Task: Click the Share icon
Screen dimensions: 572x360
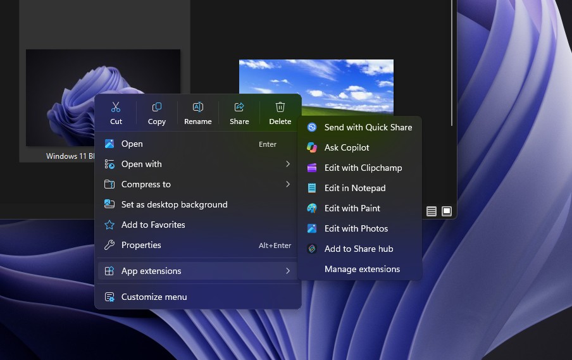Action: click(x=239, y=107)
